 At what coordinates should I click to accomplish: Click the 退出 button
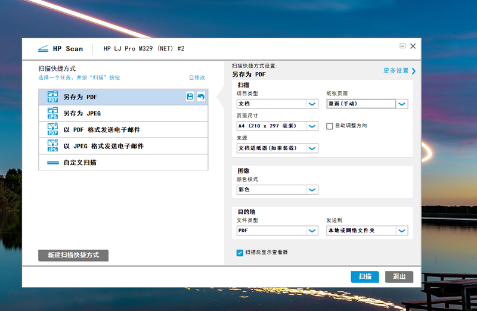tap(399, 276)
